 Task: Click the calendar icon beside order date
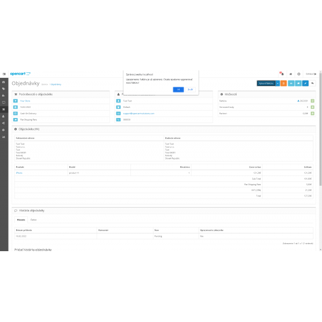click(16, 107)
